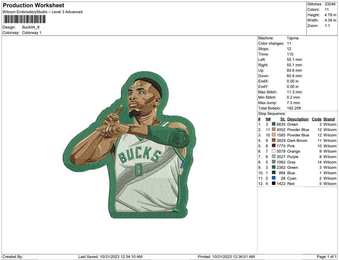This screenshot has height=260, width=339.
Task: Choose the Grey 1992 color swatch
Action: pyautogui.click(x=274, y=162)
